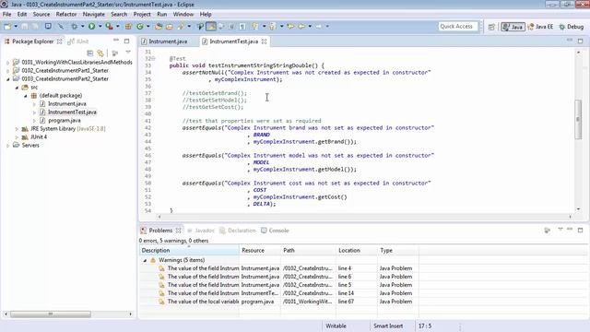Open the Run button dropdown arrow
The width and height of the screenshot is (590, 332).
(x=100, y=27)
